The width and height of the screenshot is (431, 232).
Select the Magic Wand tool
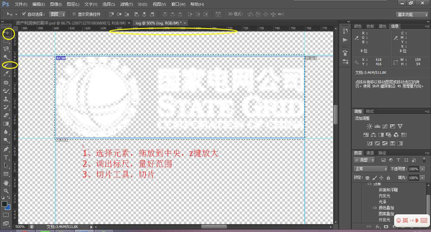point(6,57)
